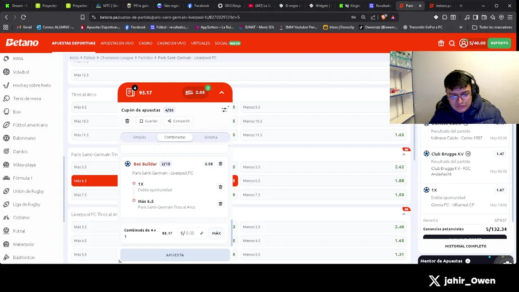Select Voleibol in the sports sidebar
Screen dimensions: 519x292
coord(21,72)
